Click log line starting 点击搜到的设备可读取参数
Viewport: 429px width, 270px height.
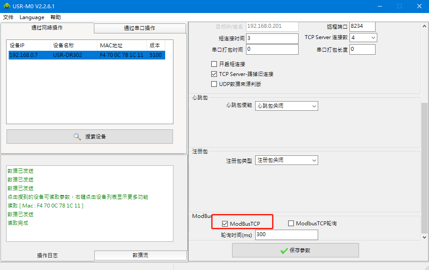pos(78,197)
